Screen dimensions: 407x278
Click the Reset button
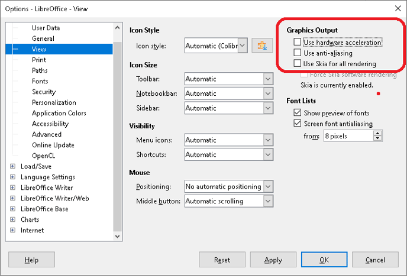point(222,260)
